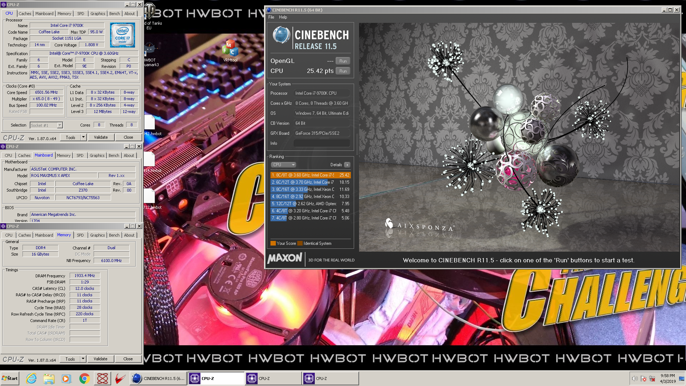Open SPD tab in Mainboard CPU-Z window

[x=80, y=155]
